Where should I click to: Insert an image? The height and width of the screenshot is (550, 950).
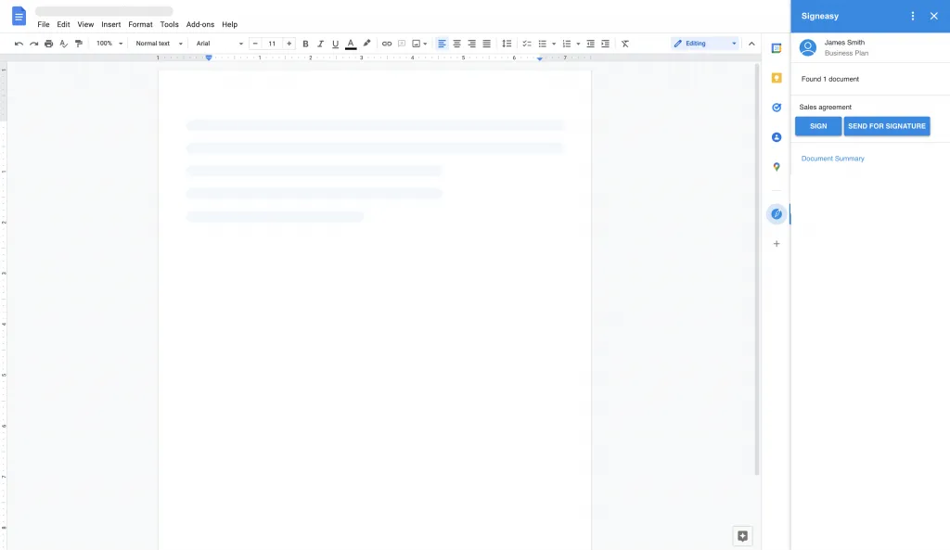pos(417,44)
